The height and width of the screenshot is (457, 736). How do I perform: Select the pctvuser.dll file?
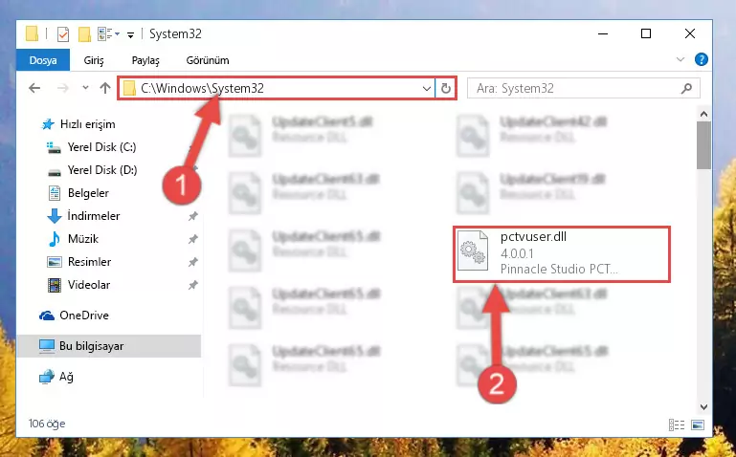point(562,253)
